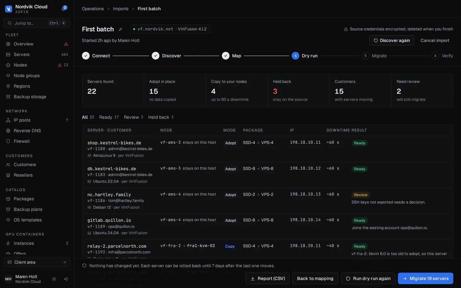Image resolution: width=461 pixels, height=288 pixels.
Task: Open the notifications bell icon
Action: [64, 9]
